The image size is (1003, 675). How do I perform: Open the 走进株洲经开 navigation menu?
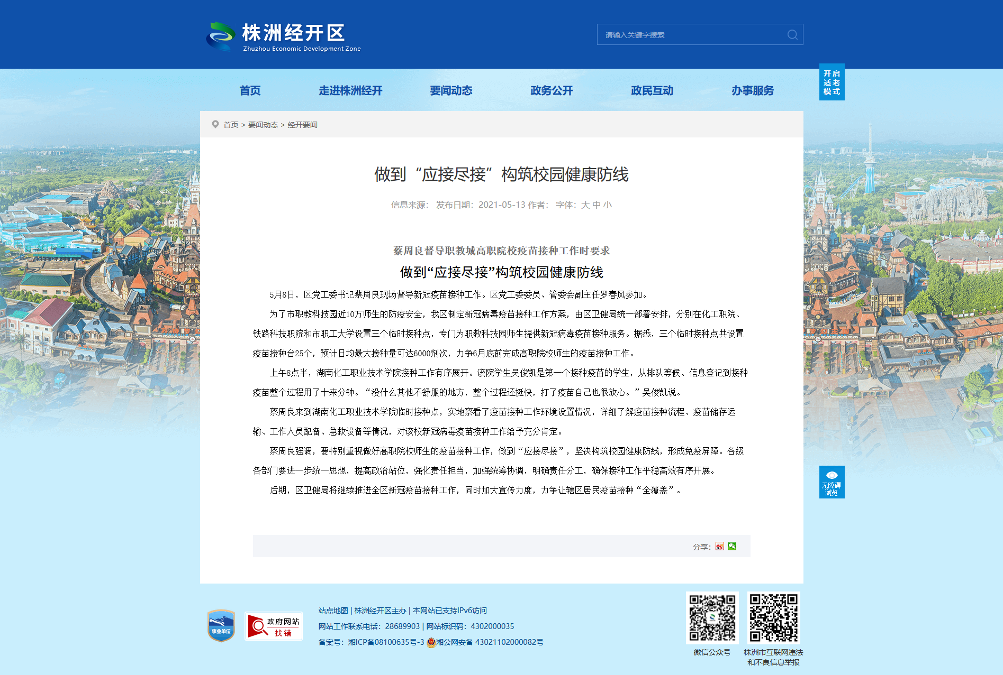(350, 91)
